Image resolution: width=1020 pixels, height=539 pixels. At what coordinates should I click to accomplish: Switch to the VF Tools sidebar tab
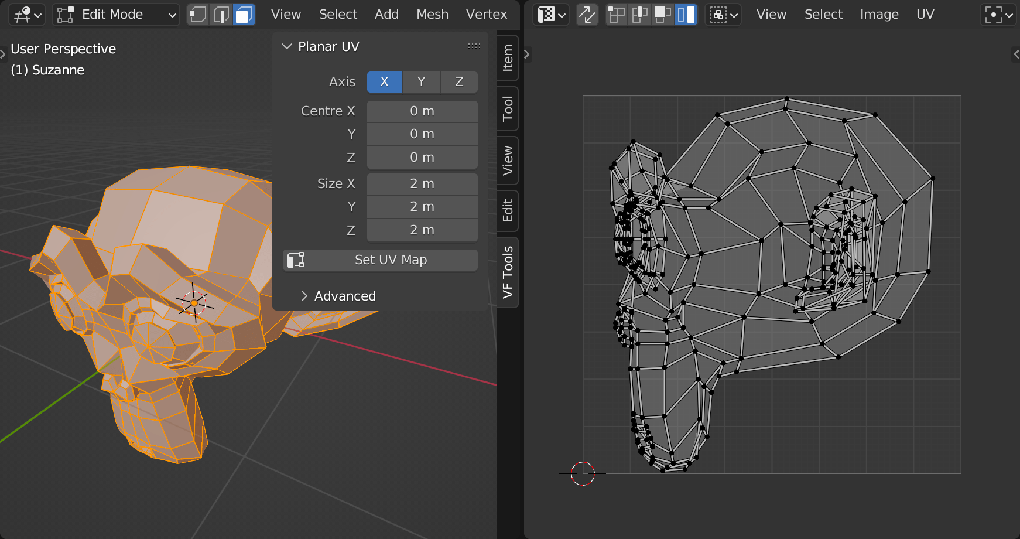(508, 272)
